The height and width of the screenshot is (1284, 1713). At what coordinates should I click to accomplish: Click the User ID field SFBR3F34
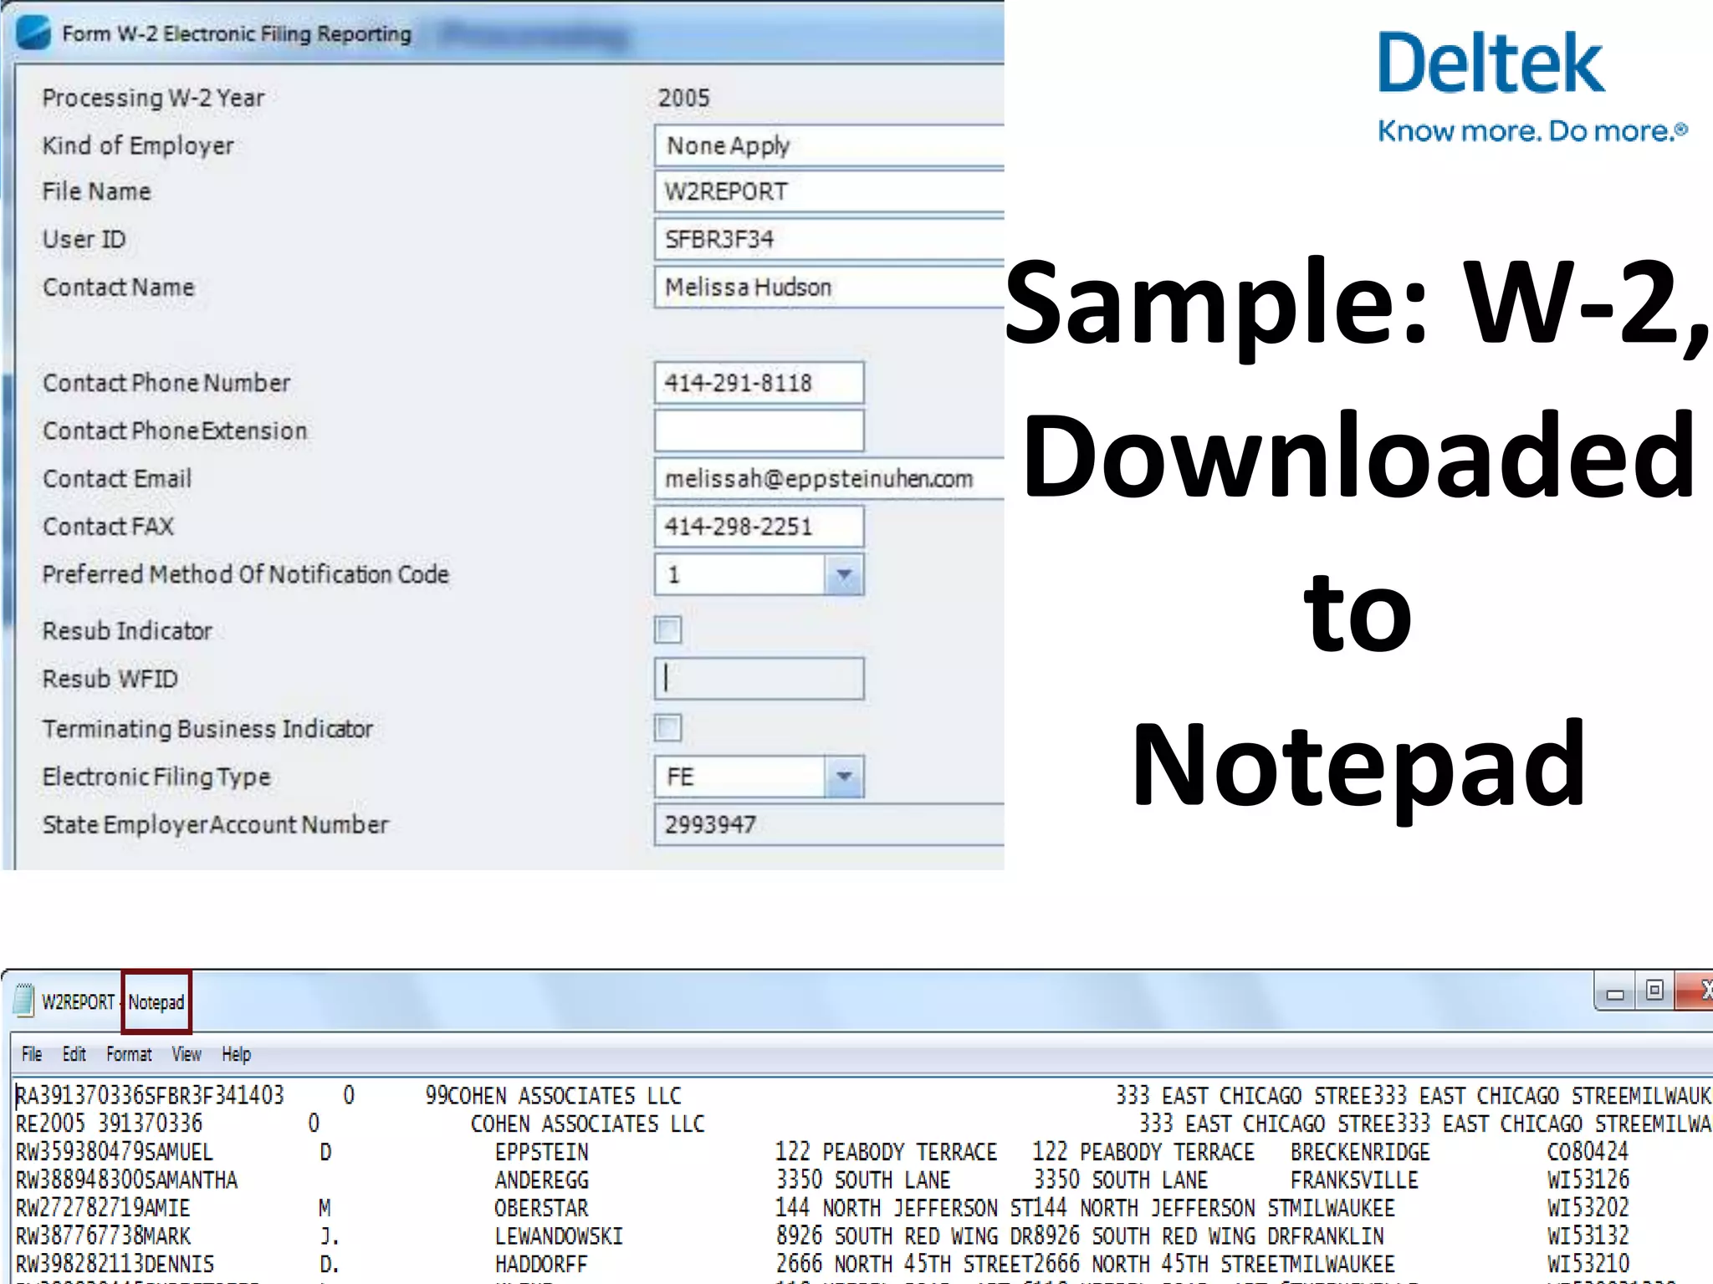(x=829, y=239)
